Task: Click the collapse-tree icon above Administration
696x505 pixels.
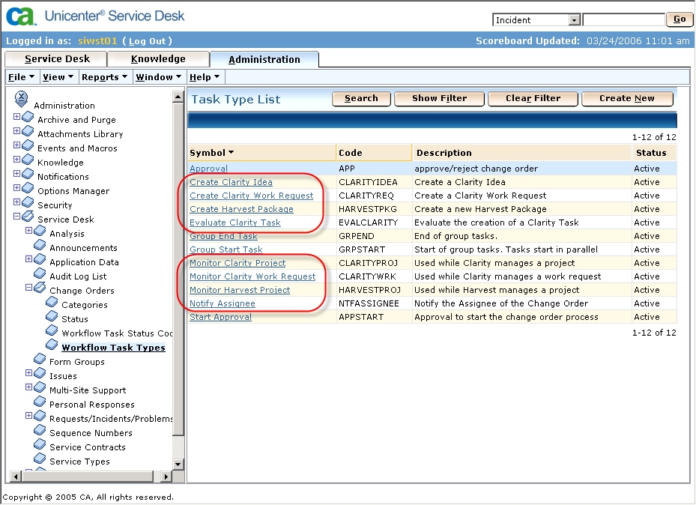Action: pyautogui.click(x=21, y=97)
